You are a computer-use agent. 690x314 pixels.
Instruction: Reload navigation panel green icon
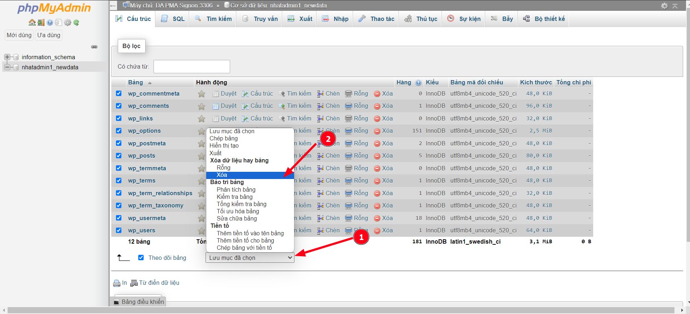pyautogui.click(x=76, y=23)
